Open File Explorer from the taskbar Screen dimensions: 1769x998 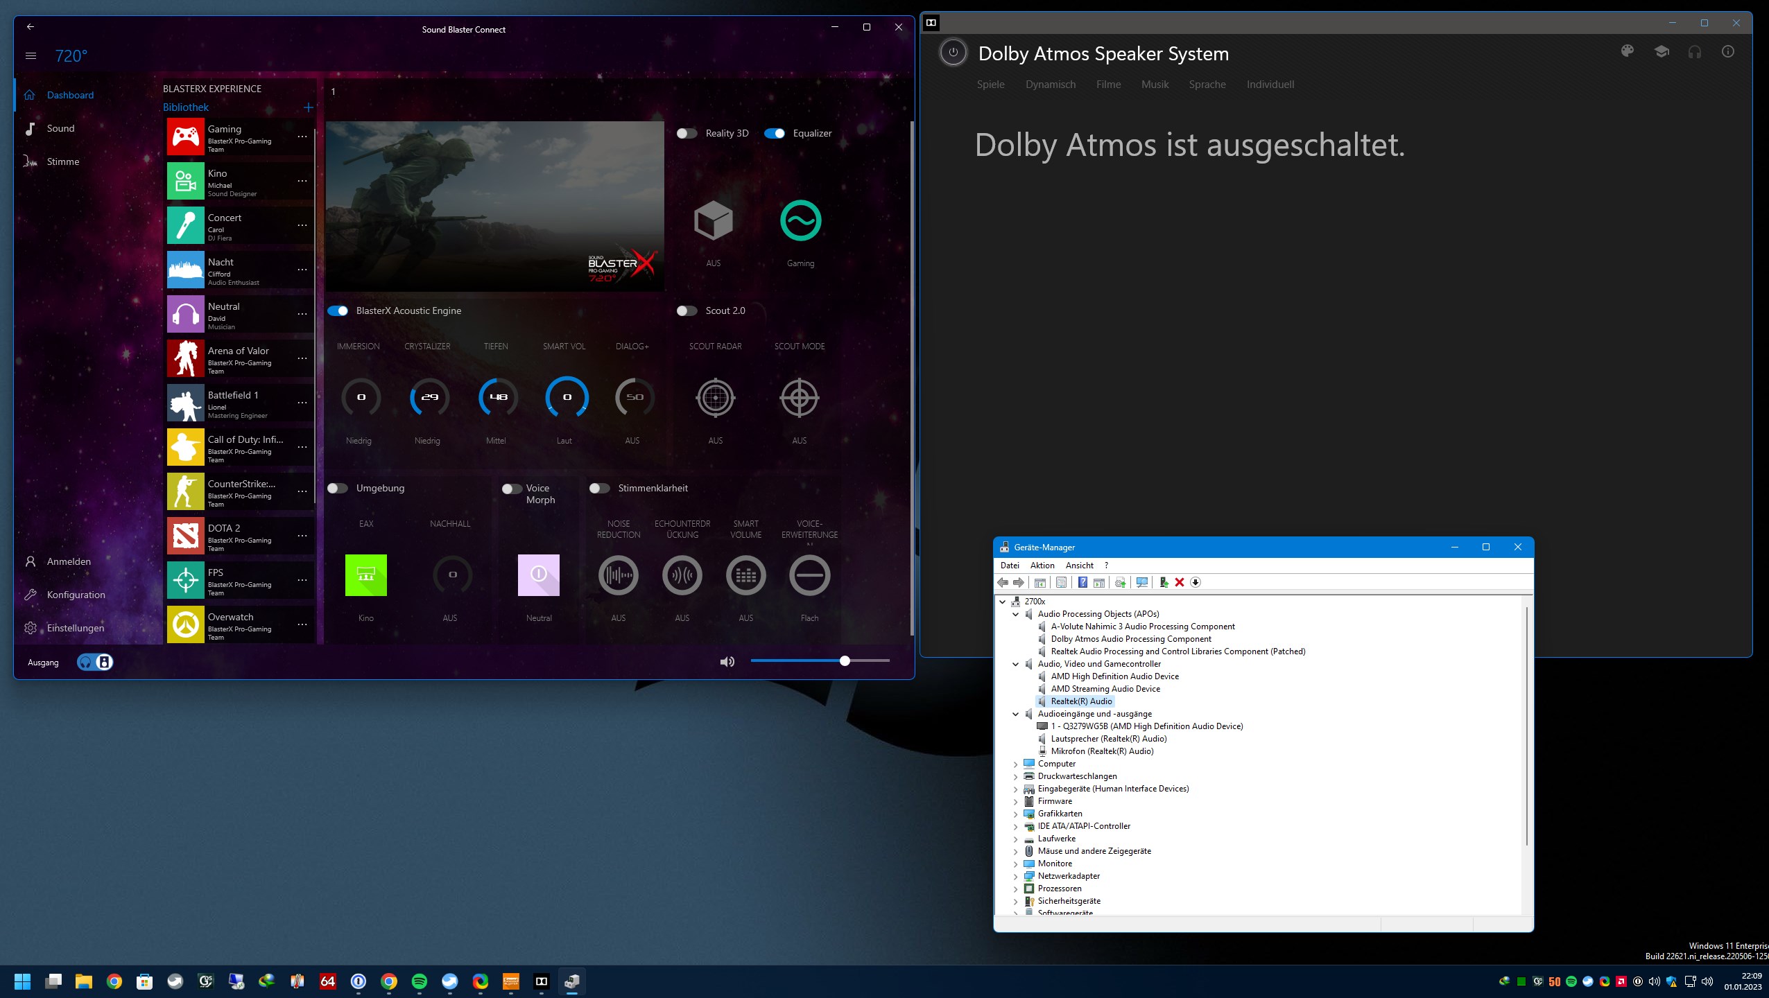coord(83,981)
